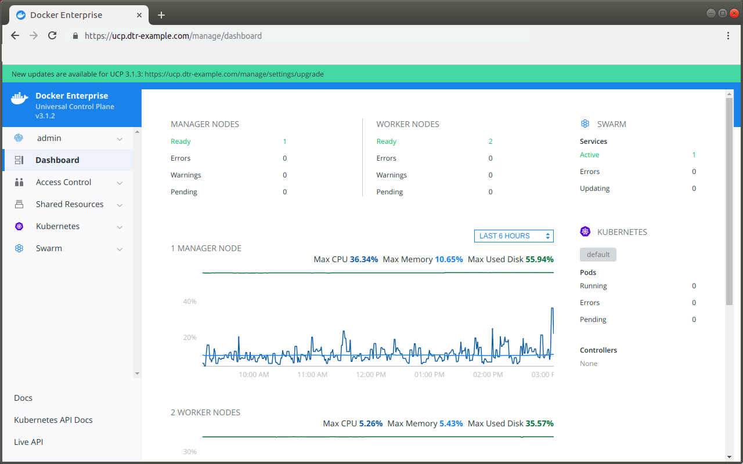
Task: Click the Swarm Updating row label
Action: point(594,188)
